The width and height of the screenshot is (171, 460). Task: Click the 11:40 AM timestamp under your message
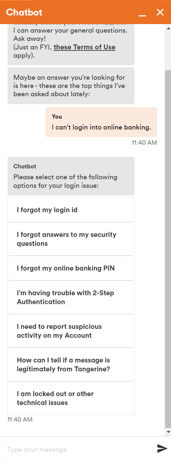click(x=144, y=143)
